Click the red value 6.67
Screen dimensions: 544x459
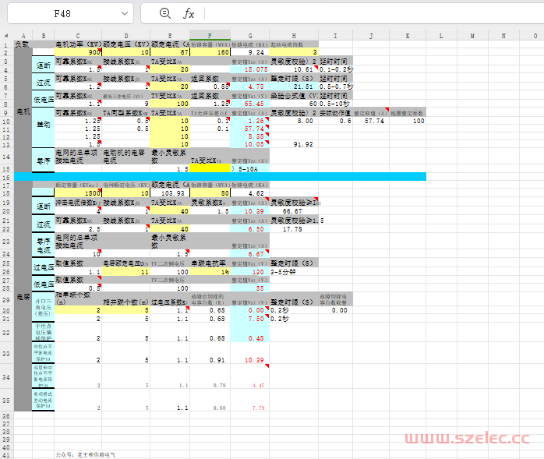click(x=250, y=254)
